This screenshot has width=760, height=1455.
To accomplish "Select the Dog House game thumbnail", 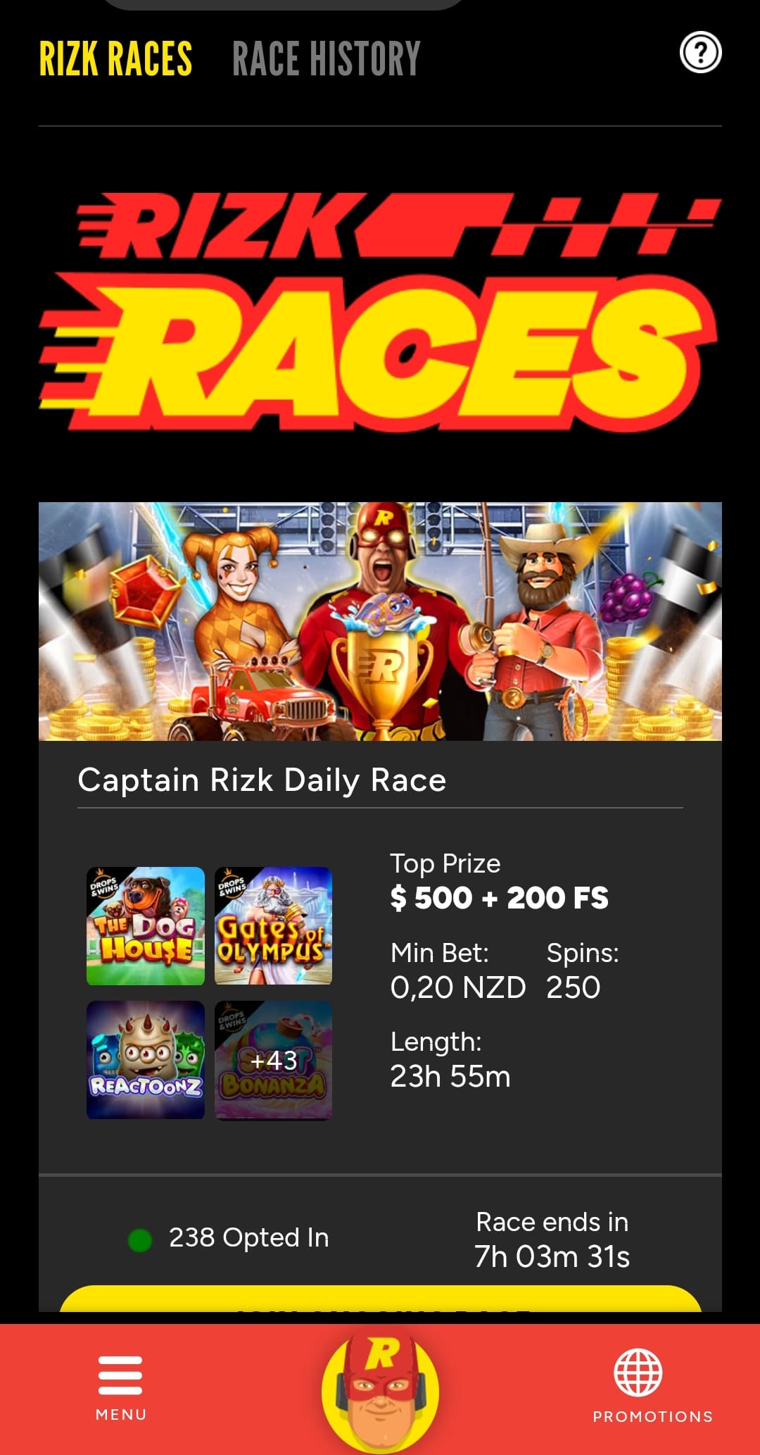I will click(x=146, y=926).
